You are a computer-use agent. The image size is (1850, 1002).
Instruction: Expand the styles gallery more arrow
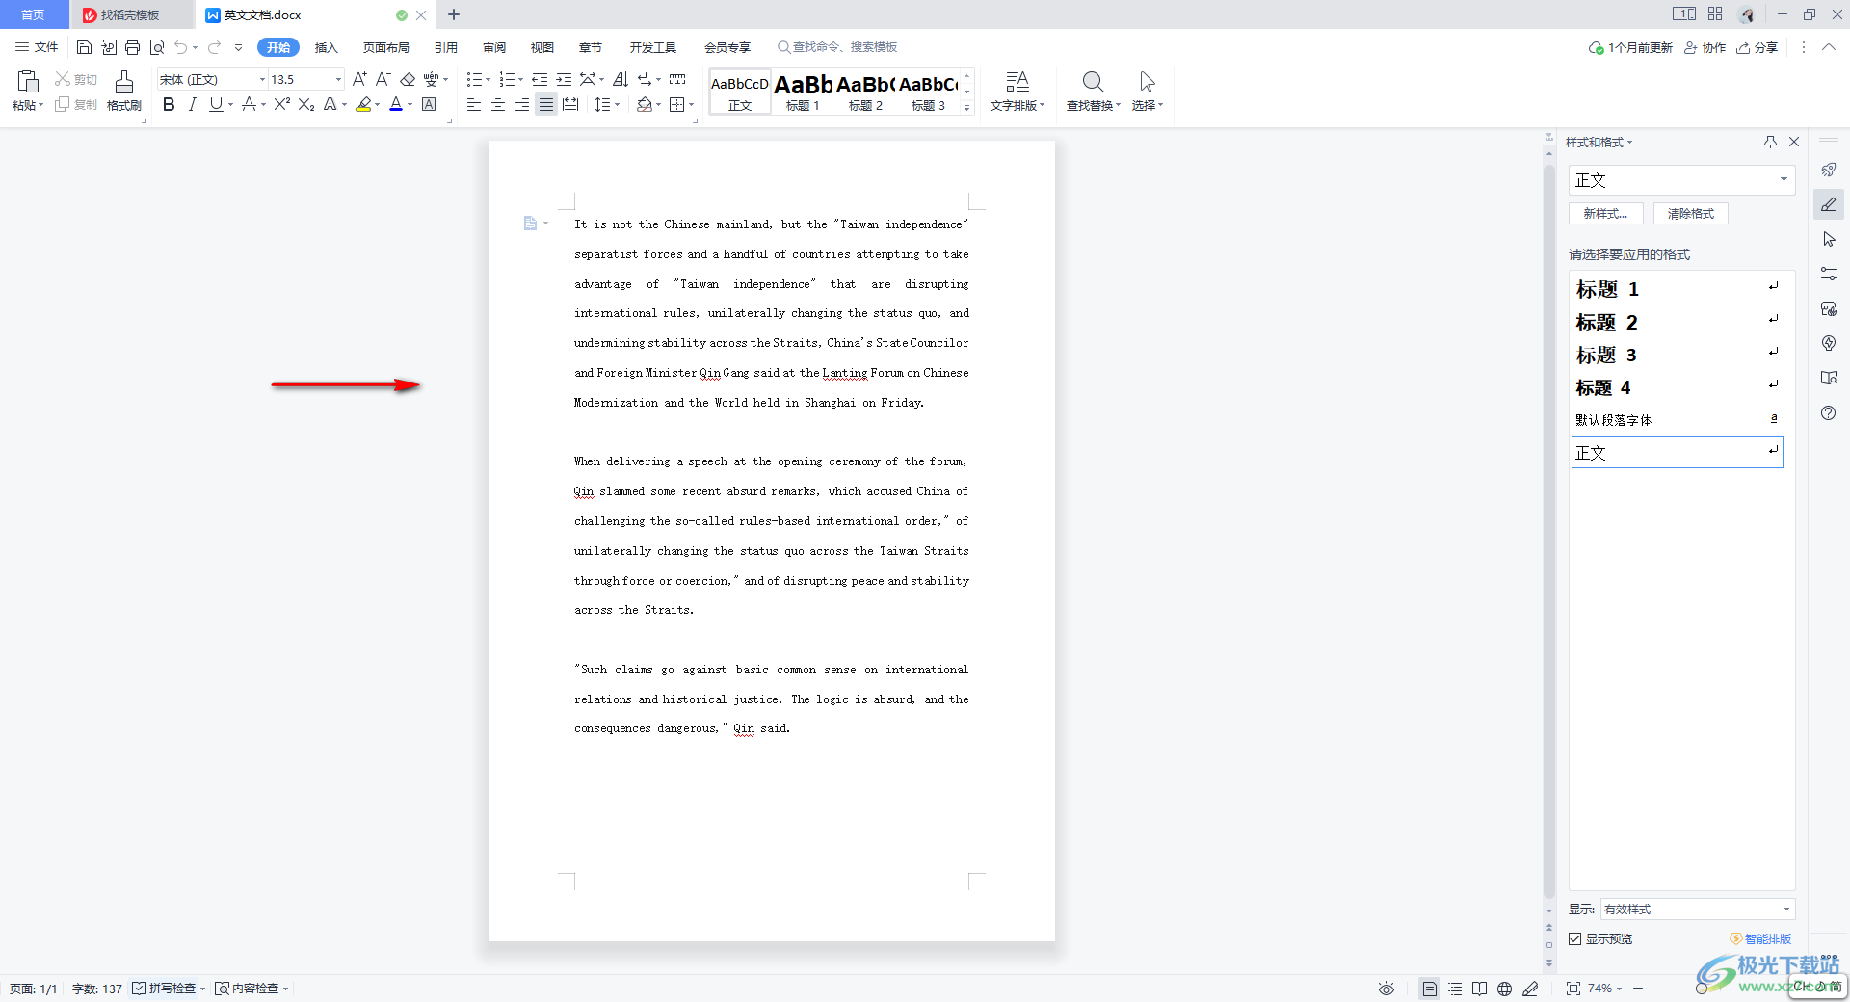[x=966, y=108]
